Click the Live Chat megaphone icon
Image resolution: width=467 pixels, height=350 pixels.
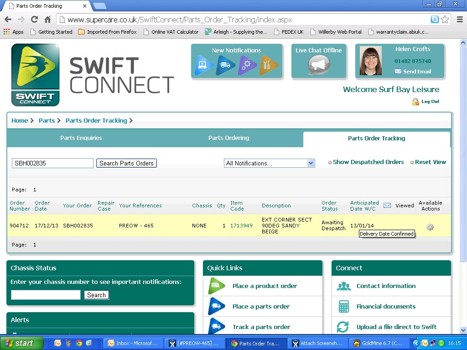[x=318, y=65]
